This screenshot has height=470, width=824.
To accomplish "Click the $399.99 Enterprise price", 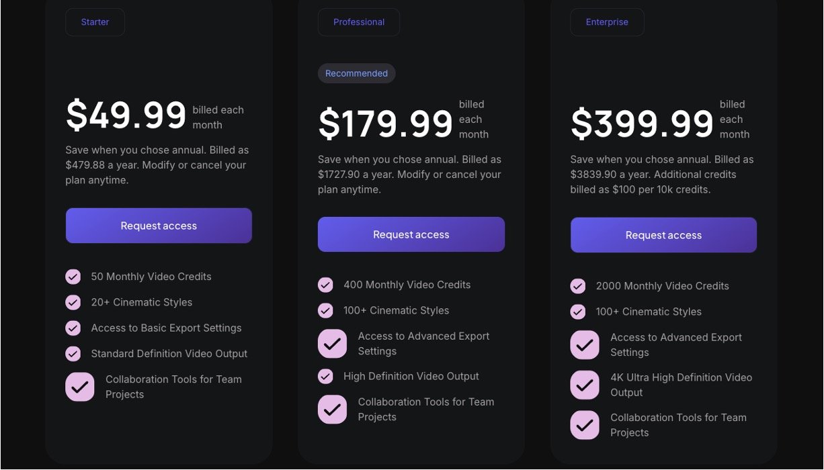I will click(x=642, y=124).
